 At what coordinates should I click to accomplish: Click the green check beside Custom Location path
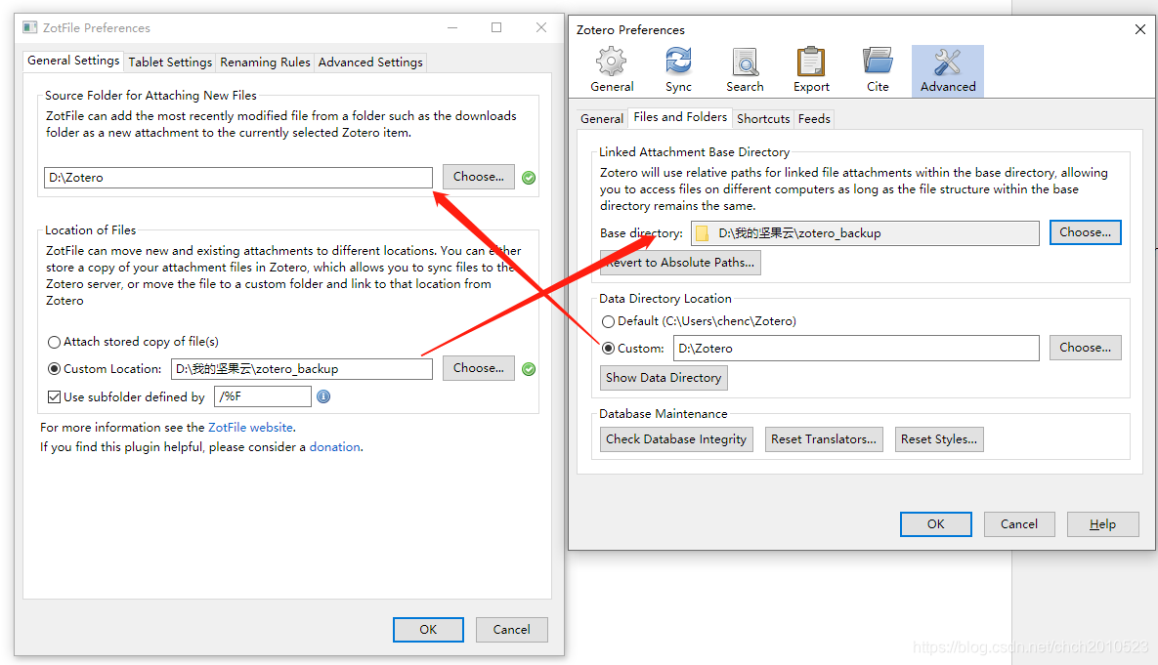pyautogui.click(x=529, y=369)
